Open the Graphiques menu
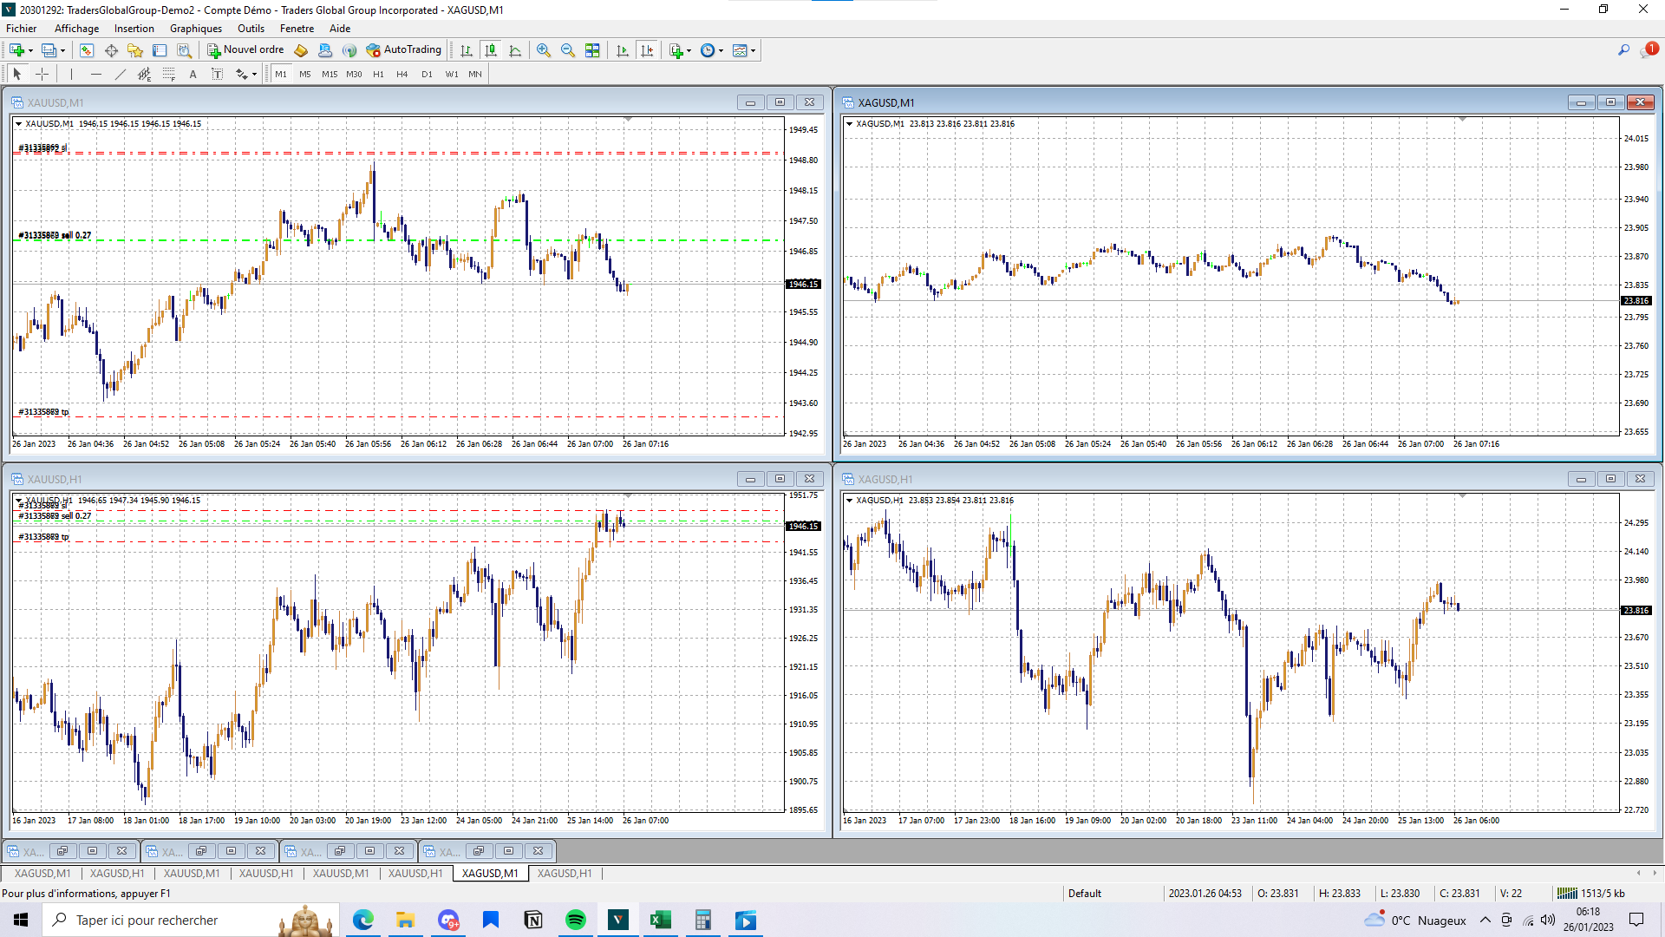 [x=195, y=29]
